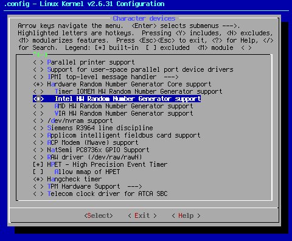Toggle the Hardware Random Number Generator Core state box

38,84
